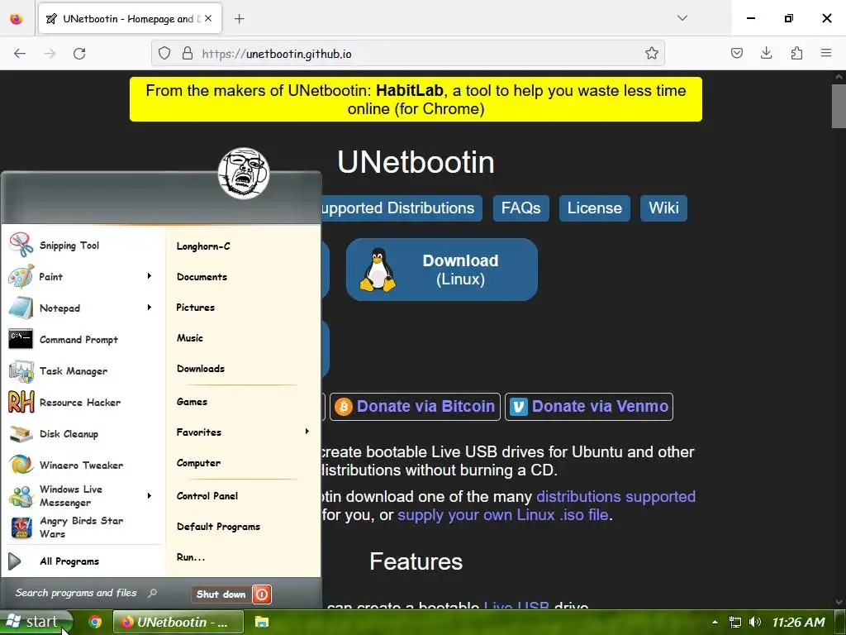
Task: Click Donate via Venmo link
Action: pyautogui.click(x=588, y=407)
